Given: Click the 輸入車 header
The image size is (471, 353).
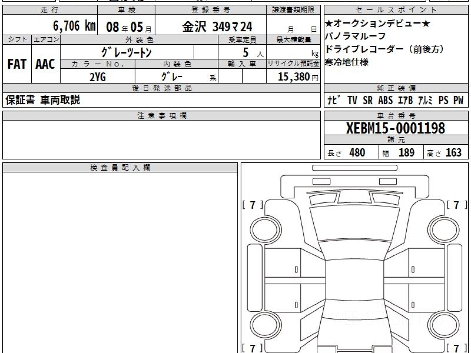Looking at the screenshot, I should click(x=242, y=64).
